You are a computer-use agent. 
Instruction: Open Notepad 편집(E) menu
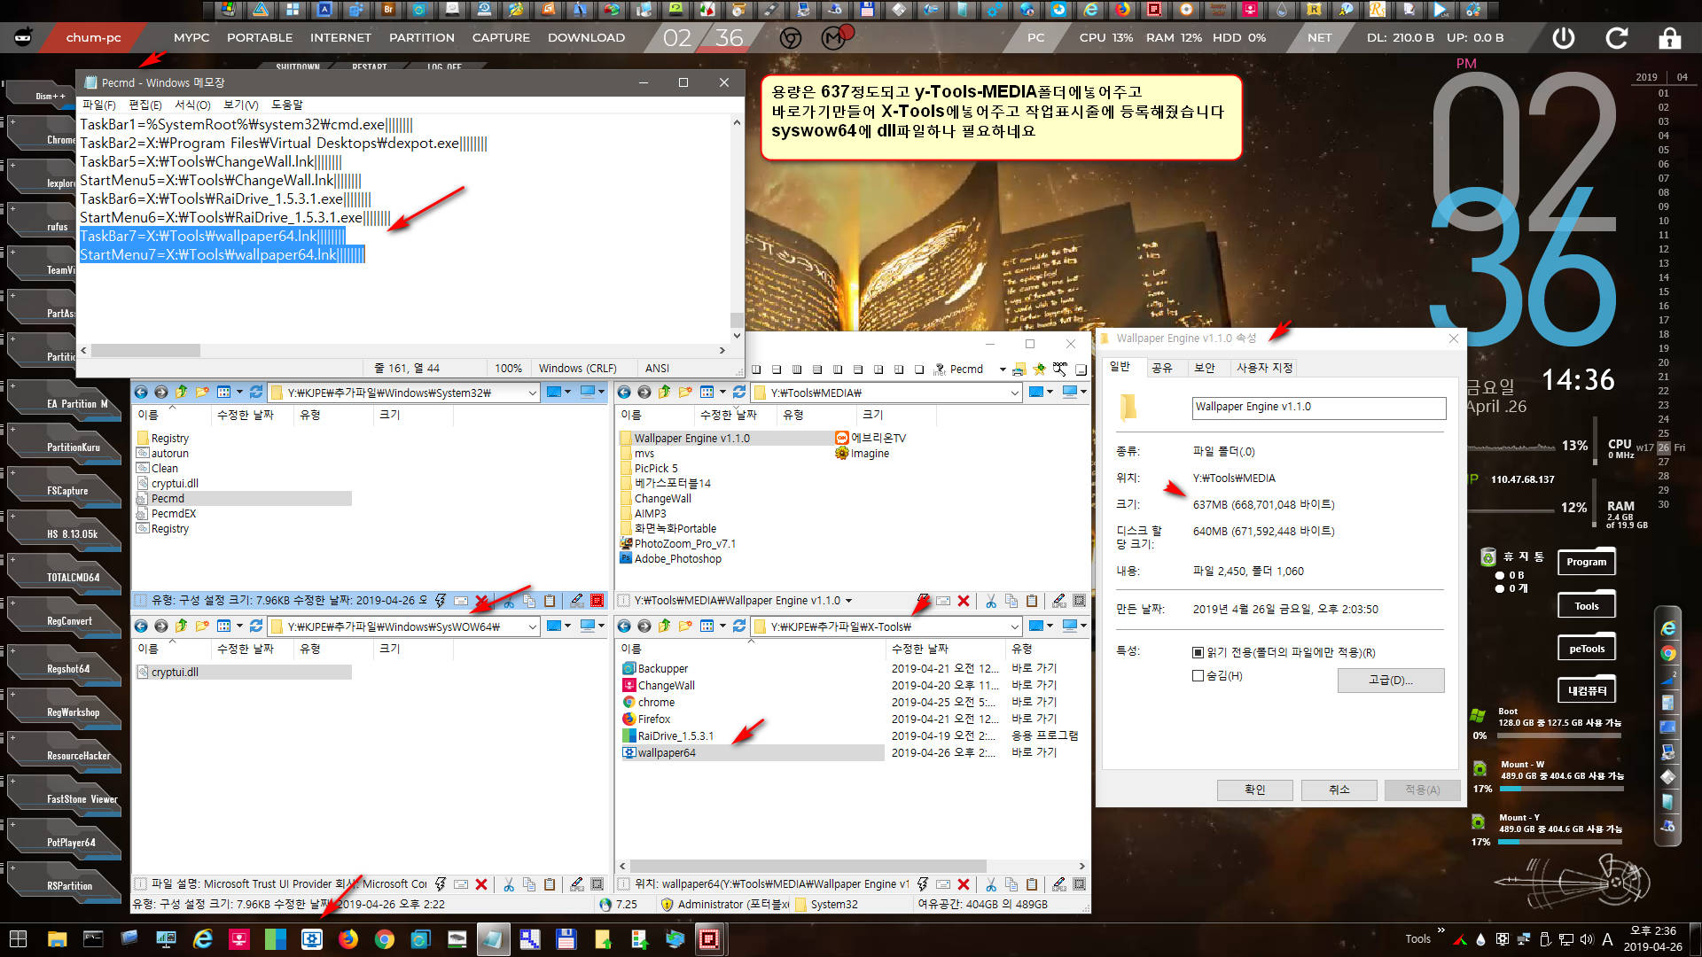(x=145, y=105)
